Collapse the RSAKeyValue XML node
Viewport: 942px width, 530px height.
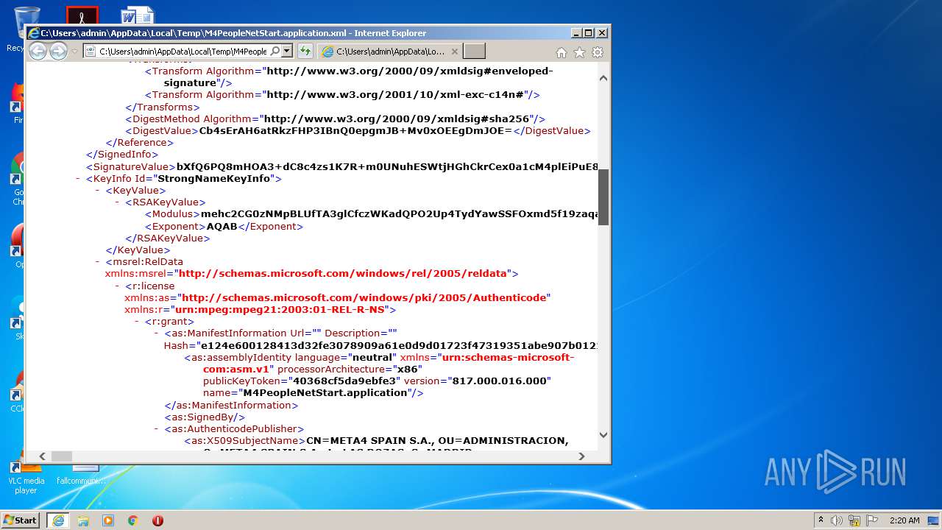[x=117, y=202]
